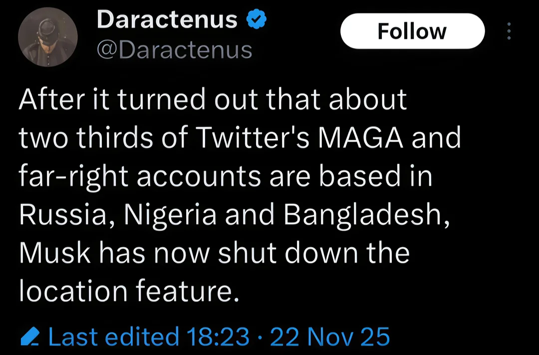The image size is (539, 355).
Task: Click the blue verified checkmark badge
Action: (x=257, y=20)
